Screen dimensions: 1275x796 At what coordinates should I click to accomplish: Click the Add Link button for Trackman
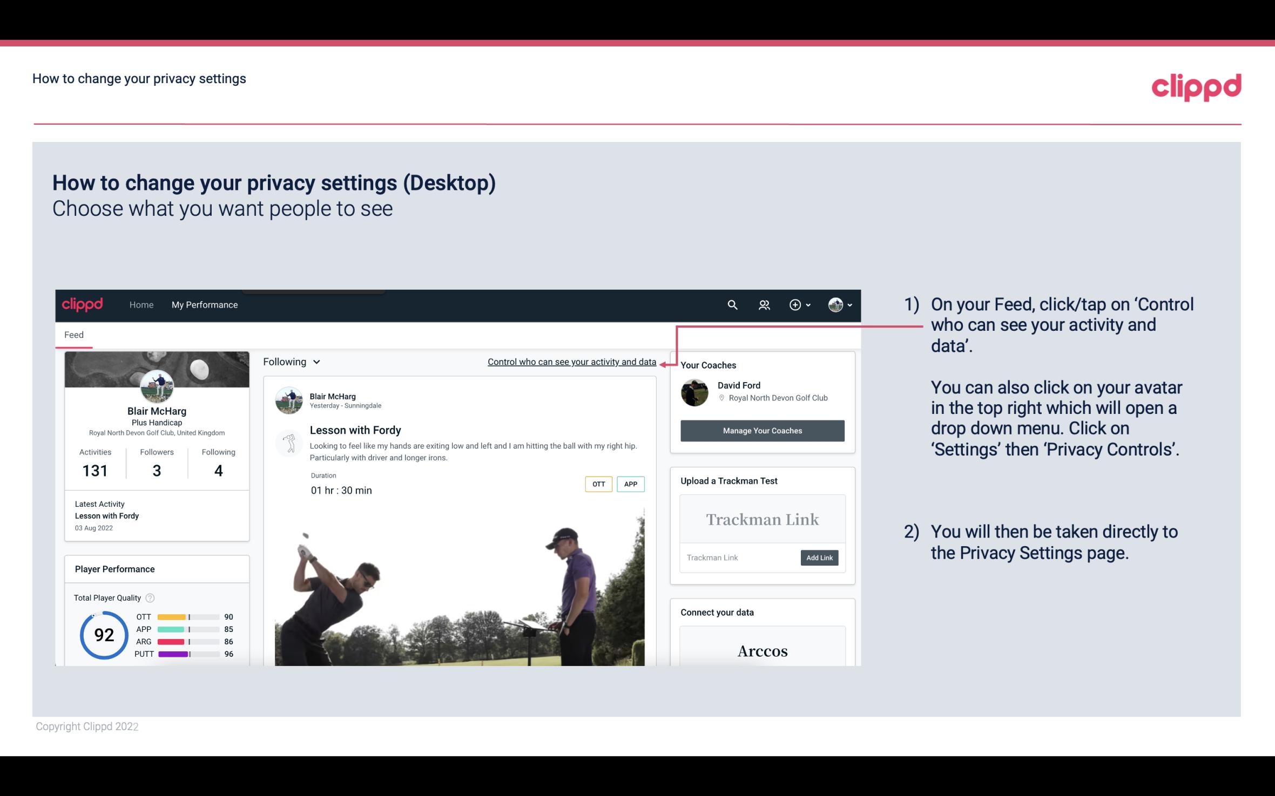[x=818, y=557]
